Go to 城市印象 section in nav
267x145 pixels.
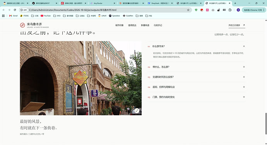pyautogui.click(x=119, y=25)
